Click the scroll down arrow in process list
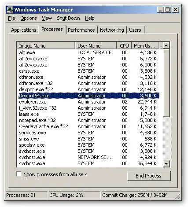 [x=166, y=163]
